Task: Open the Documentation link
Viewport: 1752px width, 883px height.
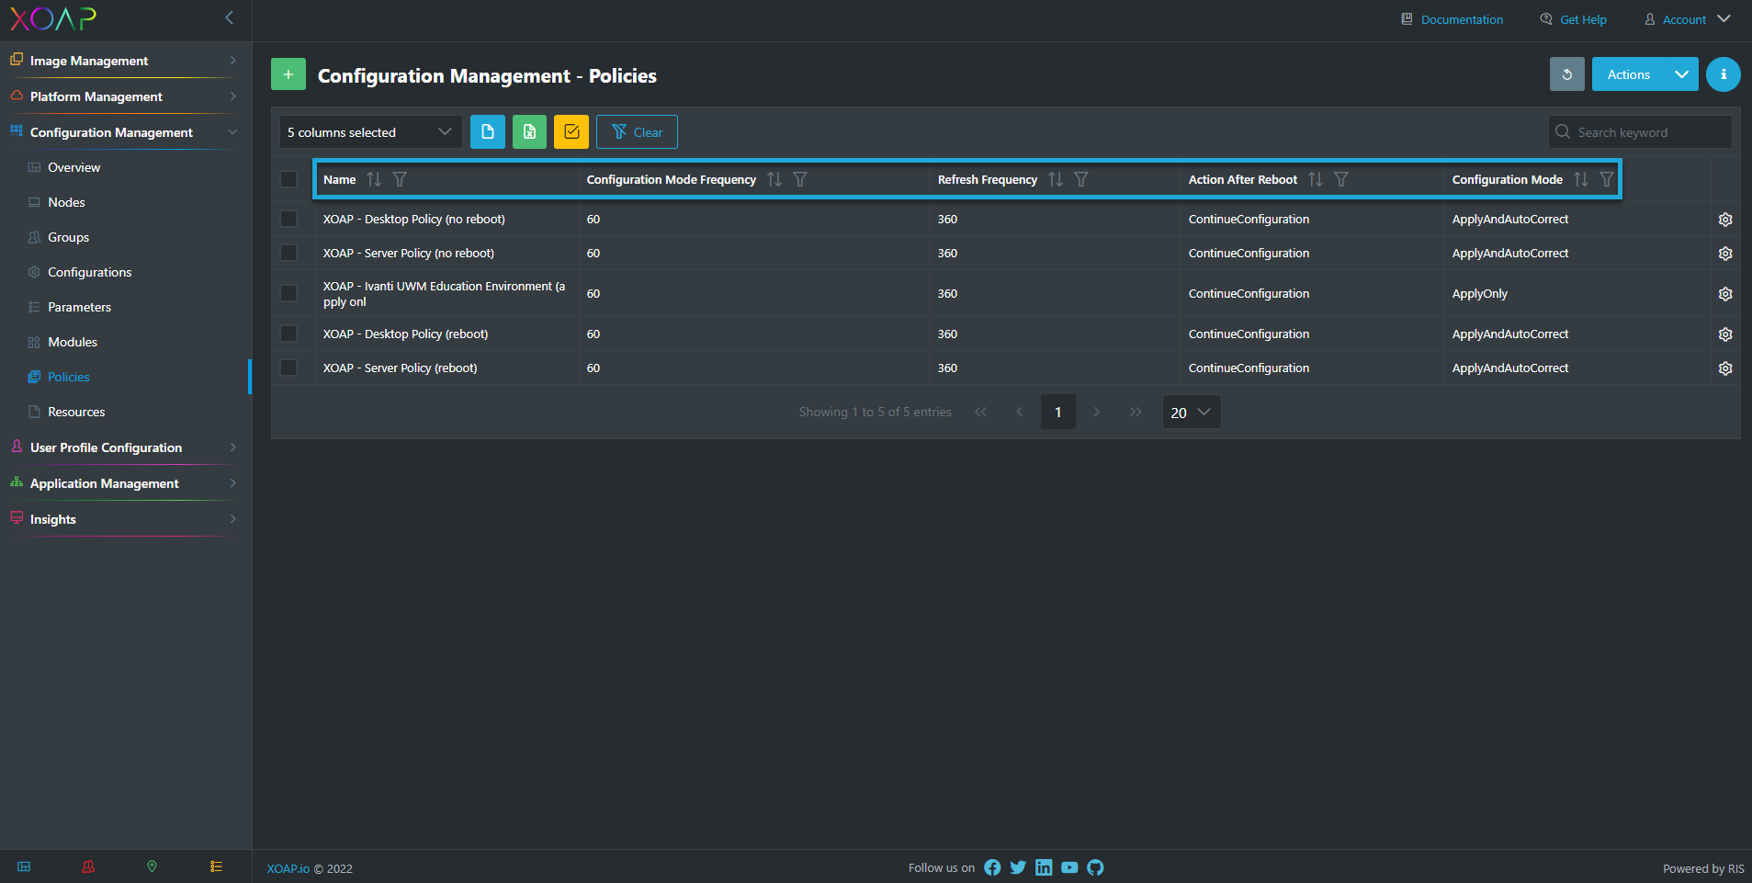Action: click(1452, 19)
